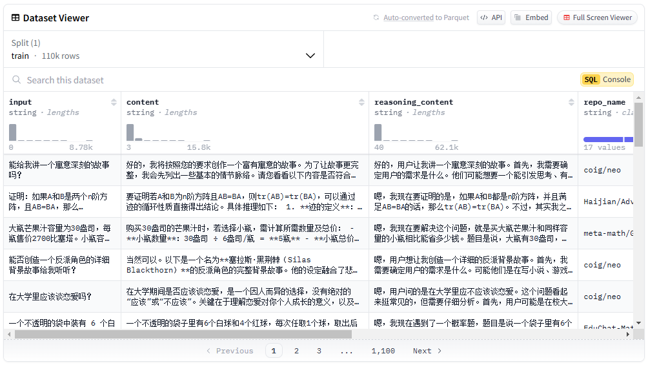Viewport: 648px width, 365px height.
Task: Select reasoning cell starting 嗯，用户问的是在大学里
Action: coord(474,297)
